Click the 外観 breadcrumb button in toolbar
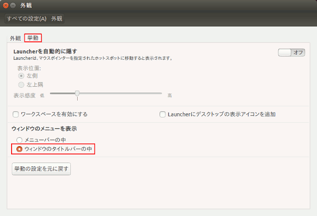Image resolution: width=317 pixels, height=216 pixels. [x=57, y=19]
